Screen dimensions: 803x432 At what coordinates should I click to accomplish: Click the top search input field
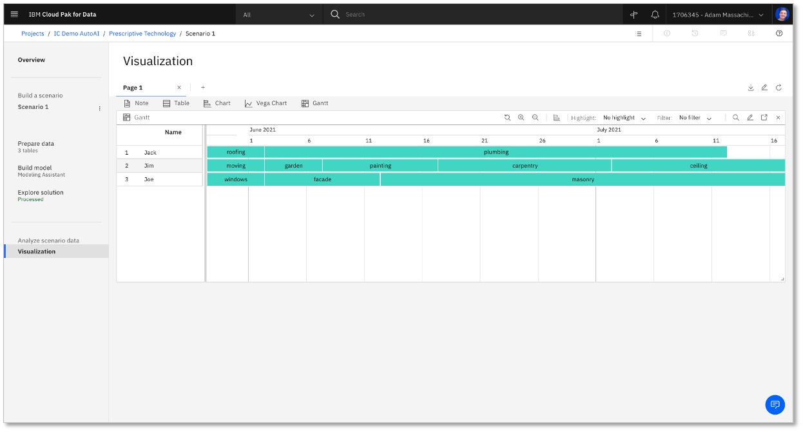click(477, 14)
